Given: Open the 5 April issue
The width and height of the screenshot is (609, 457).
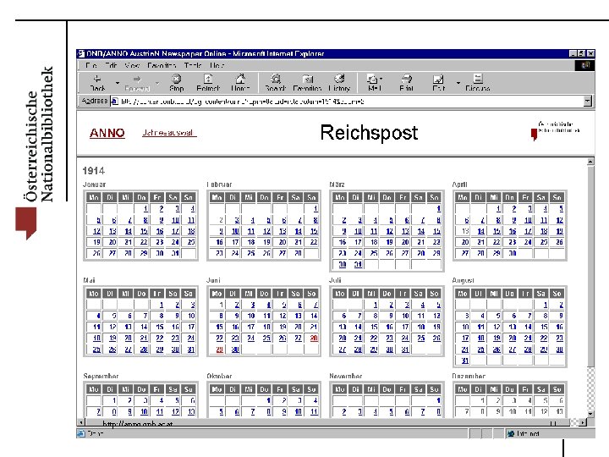Looking at the screenshot, I should [x=561, y=209].
